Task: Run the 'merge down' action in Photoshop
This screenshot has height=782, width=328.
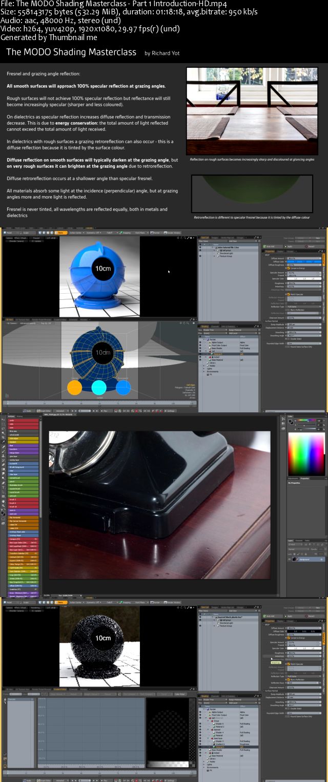Action: click(x=23, y=453)
